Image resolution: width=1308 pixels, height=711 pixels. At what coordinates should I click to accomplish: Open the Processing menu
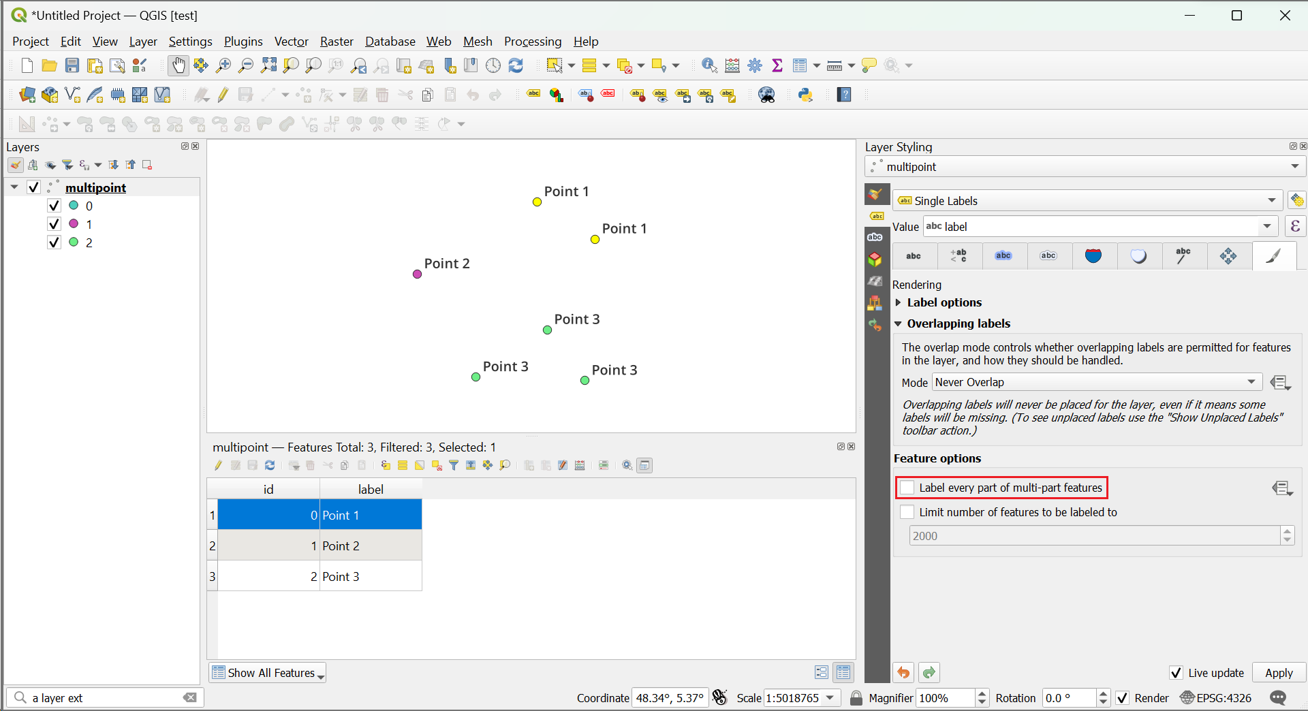point(532,42)
